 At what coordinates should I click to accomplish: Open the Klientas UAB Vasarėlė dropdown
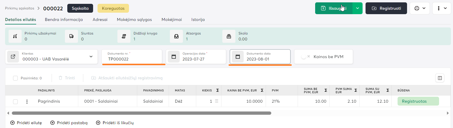pos(91,57)
